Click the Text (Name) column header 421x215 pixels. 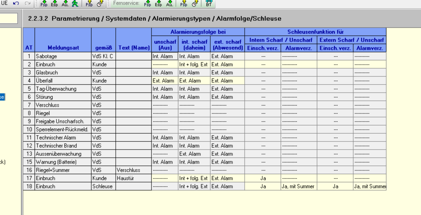(x=134, y=48)
